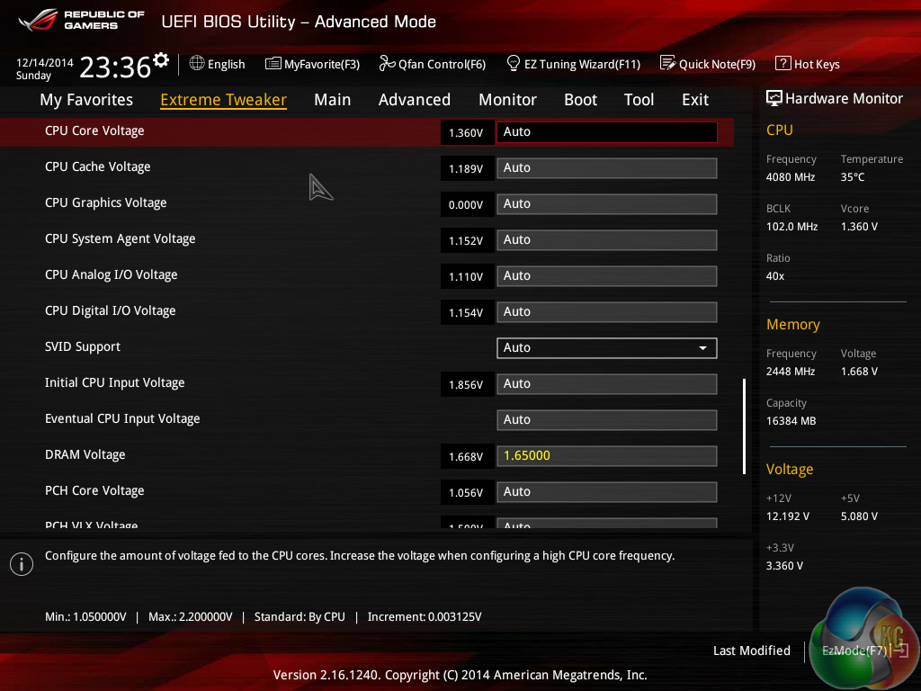Screen dimensions: 921x691
Task: Click the globe language icon
Action: [197, 63]
